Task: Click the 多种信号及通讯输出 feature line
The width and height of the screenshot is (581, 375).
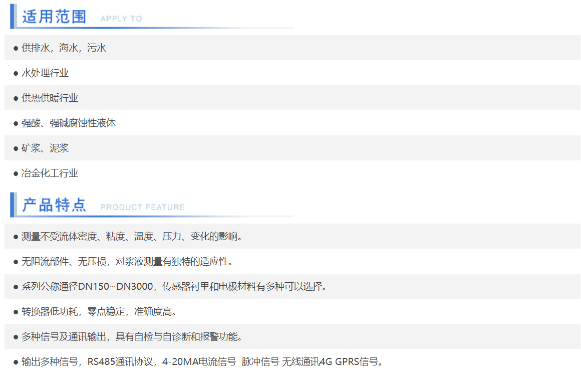Action: tap(132, 337)
